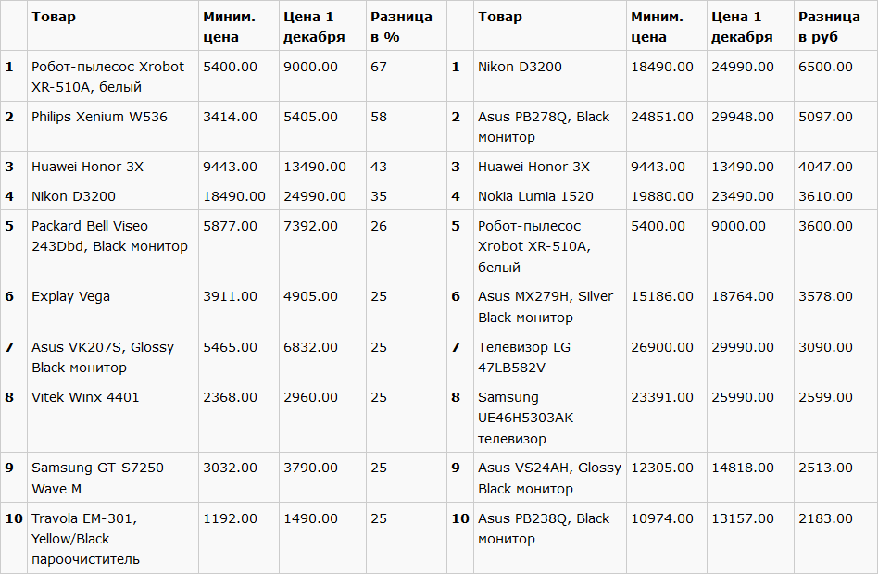Click the left table's Товар column header
The width and height of the screenshot is (878, 574).
coord(54,17)
